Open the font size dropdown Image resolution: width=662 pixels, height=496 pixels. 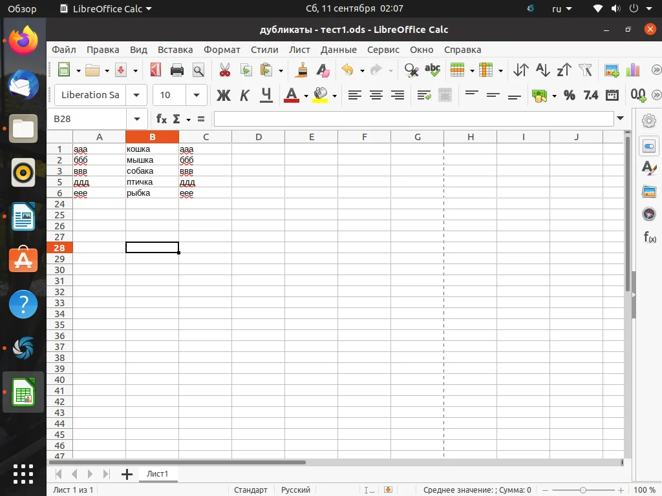(x=197, y=95)
